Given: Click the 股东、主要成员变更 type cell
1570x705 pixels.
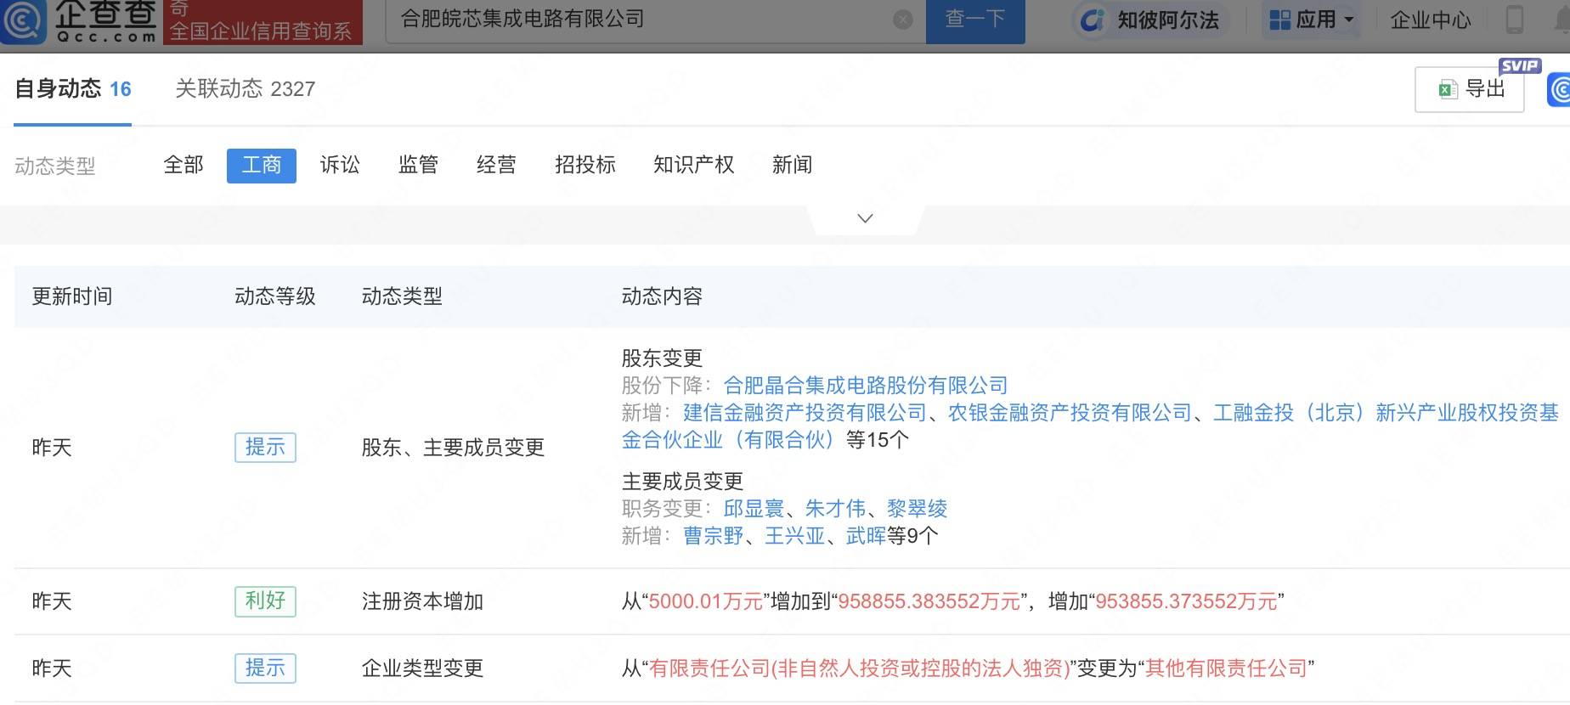Looking at the screenshot, I should [x=453, y=448].
